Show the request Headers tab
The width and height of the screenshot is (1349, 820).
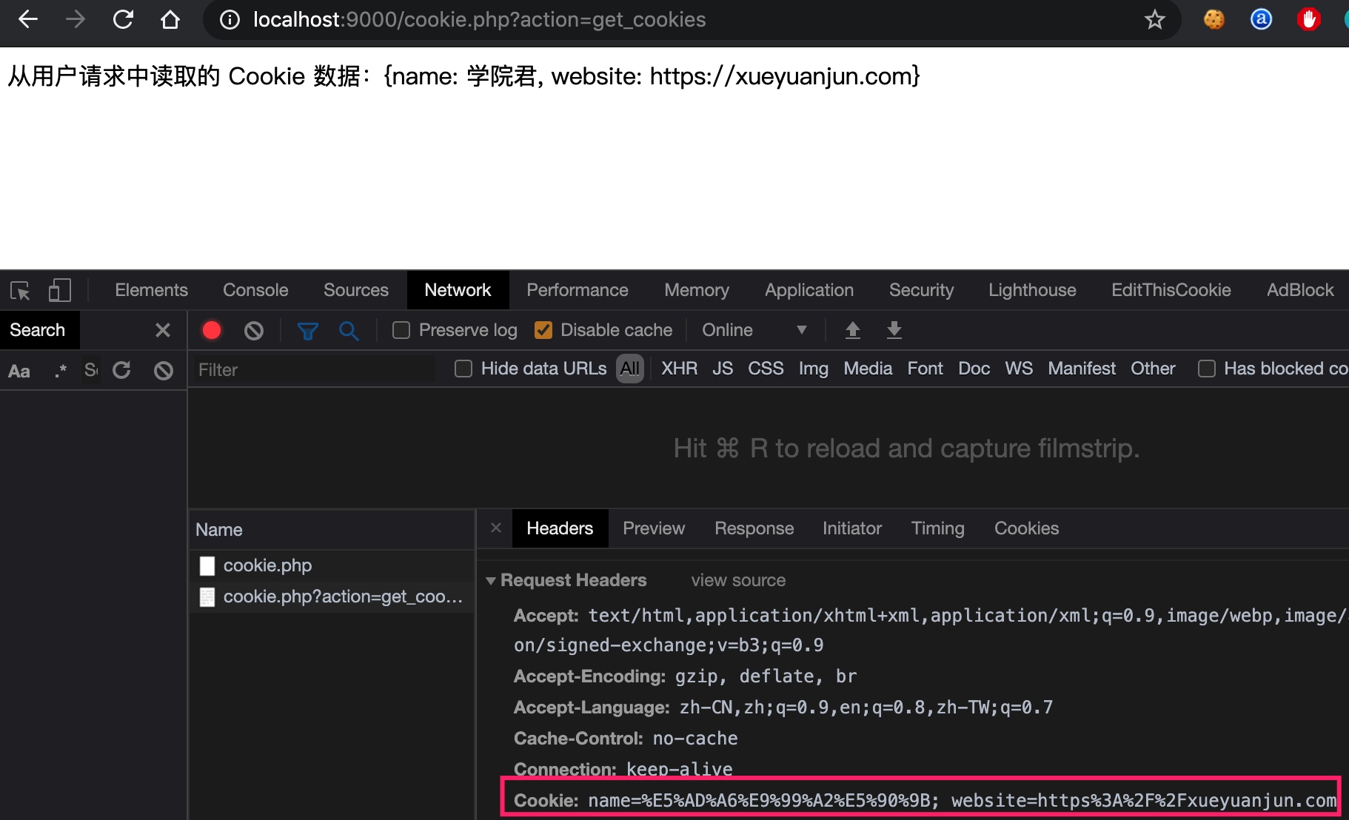click(x=560, y=528)
